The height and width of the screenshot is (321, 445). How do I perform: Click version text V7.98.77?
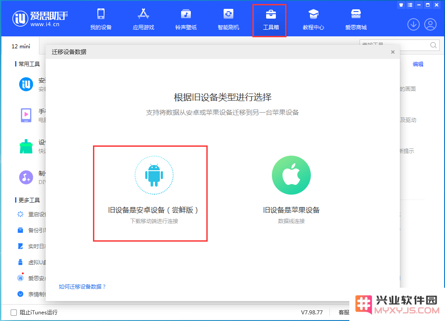(312, 313)
